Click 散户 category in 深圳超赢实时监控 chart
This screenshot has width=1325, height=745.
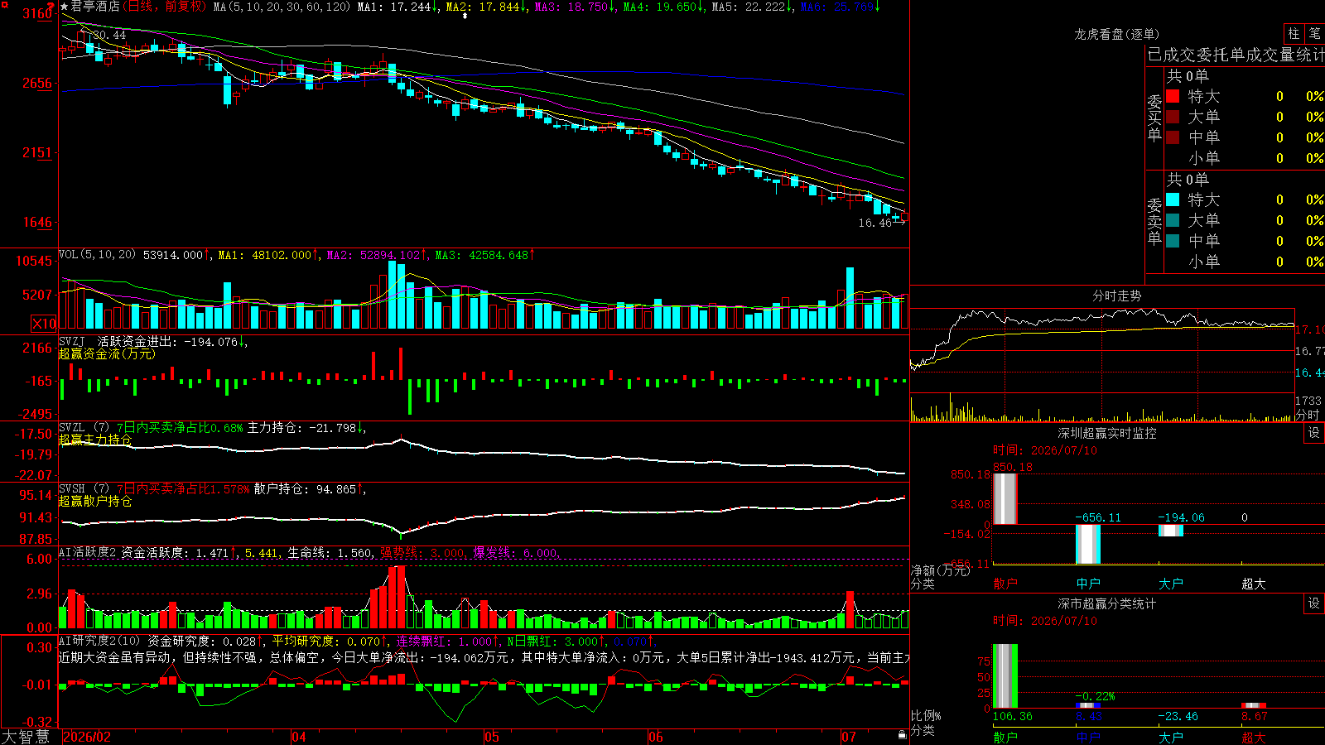1005,584
